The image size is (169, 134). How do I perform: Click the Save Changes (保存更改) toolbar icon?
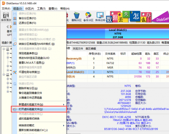pyautogui.click(x=6, y=17)
